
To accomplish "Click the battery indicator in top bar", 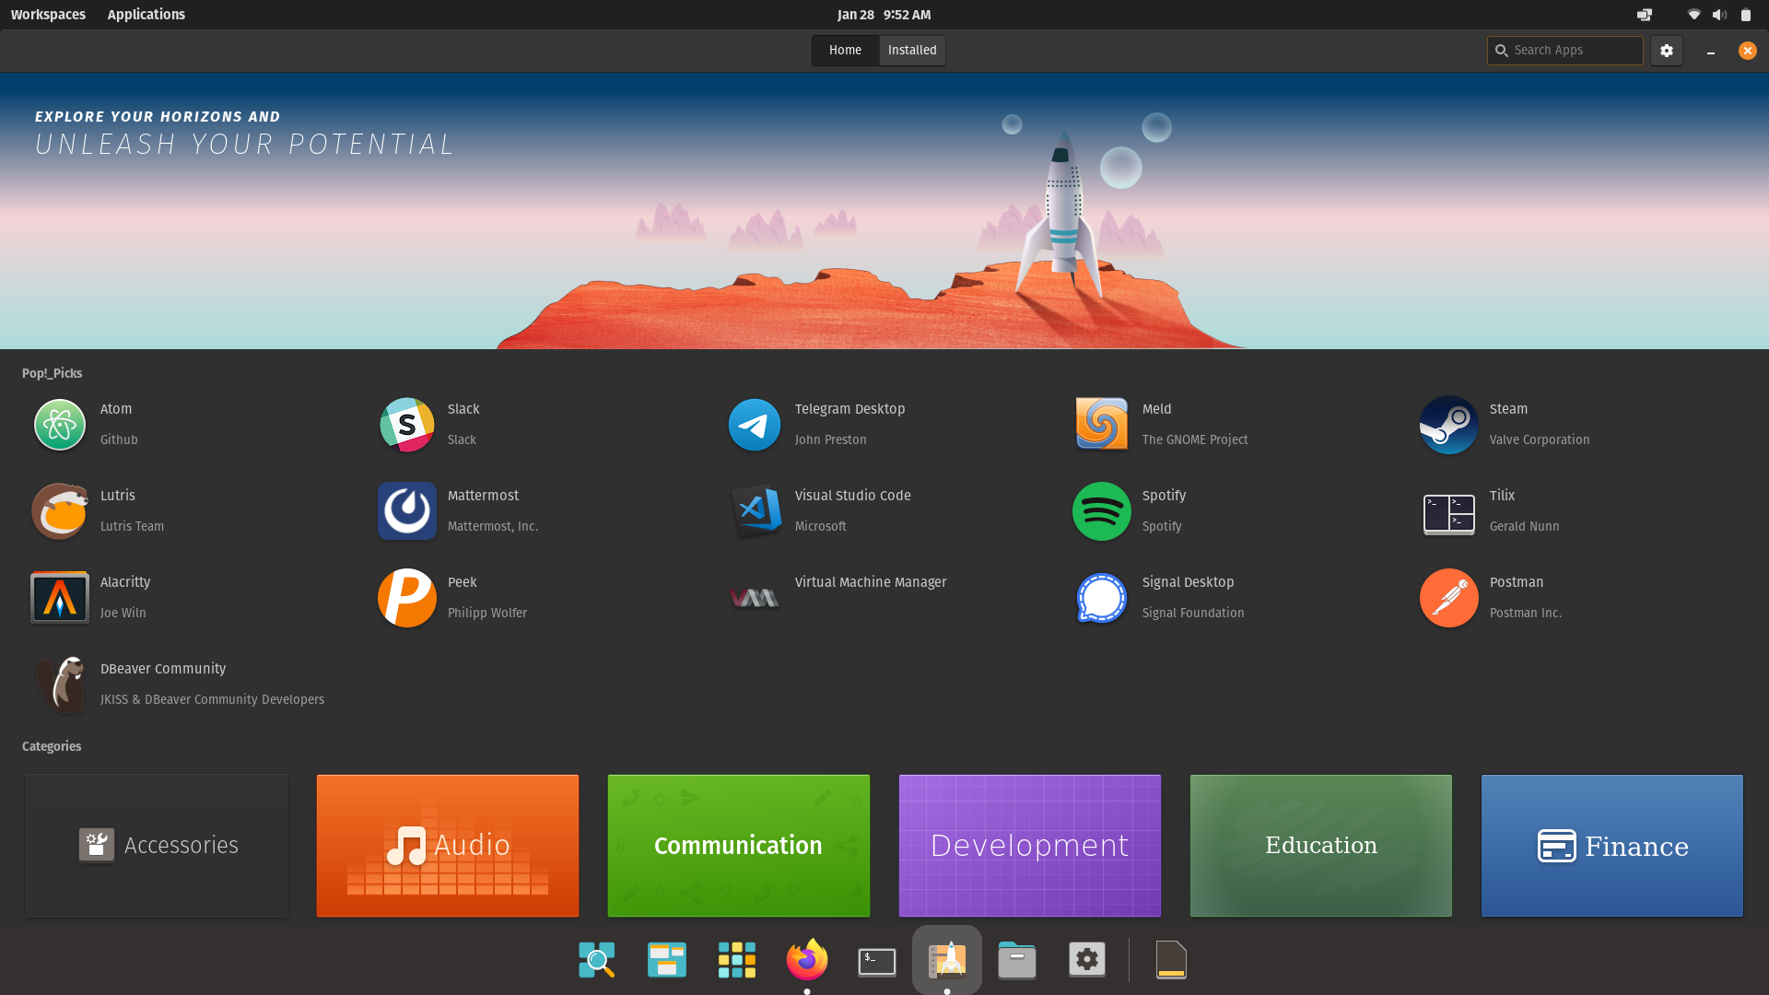I will (1746, 15).
